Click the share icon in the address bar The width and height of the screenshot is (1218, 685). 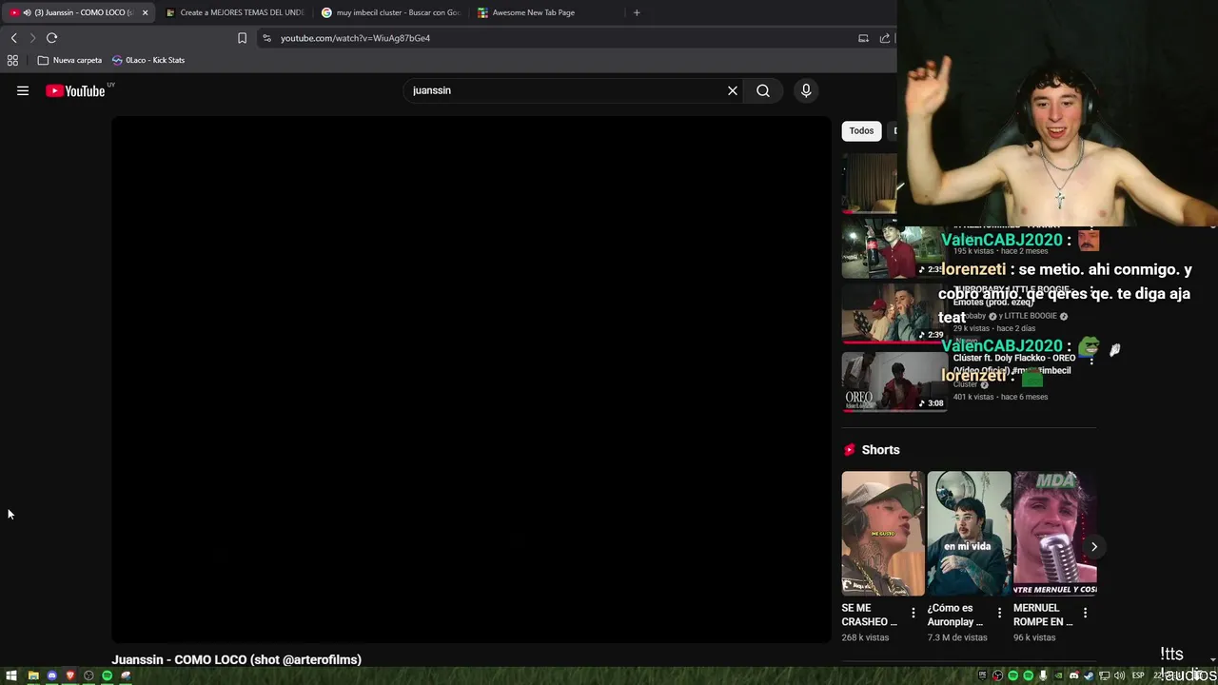coord(885,38)
